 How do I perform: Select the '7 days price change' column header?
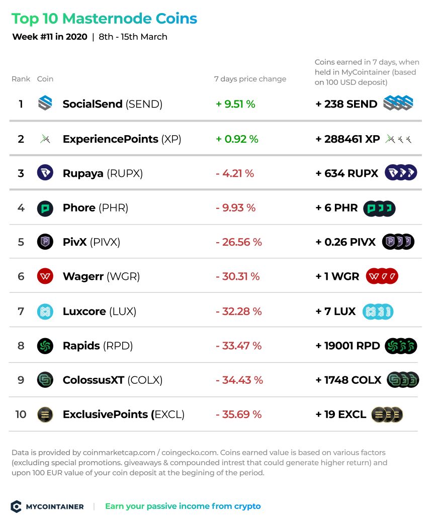(250, 79)
